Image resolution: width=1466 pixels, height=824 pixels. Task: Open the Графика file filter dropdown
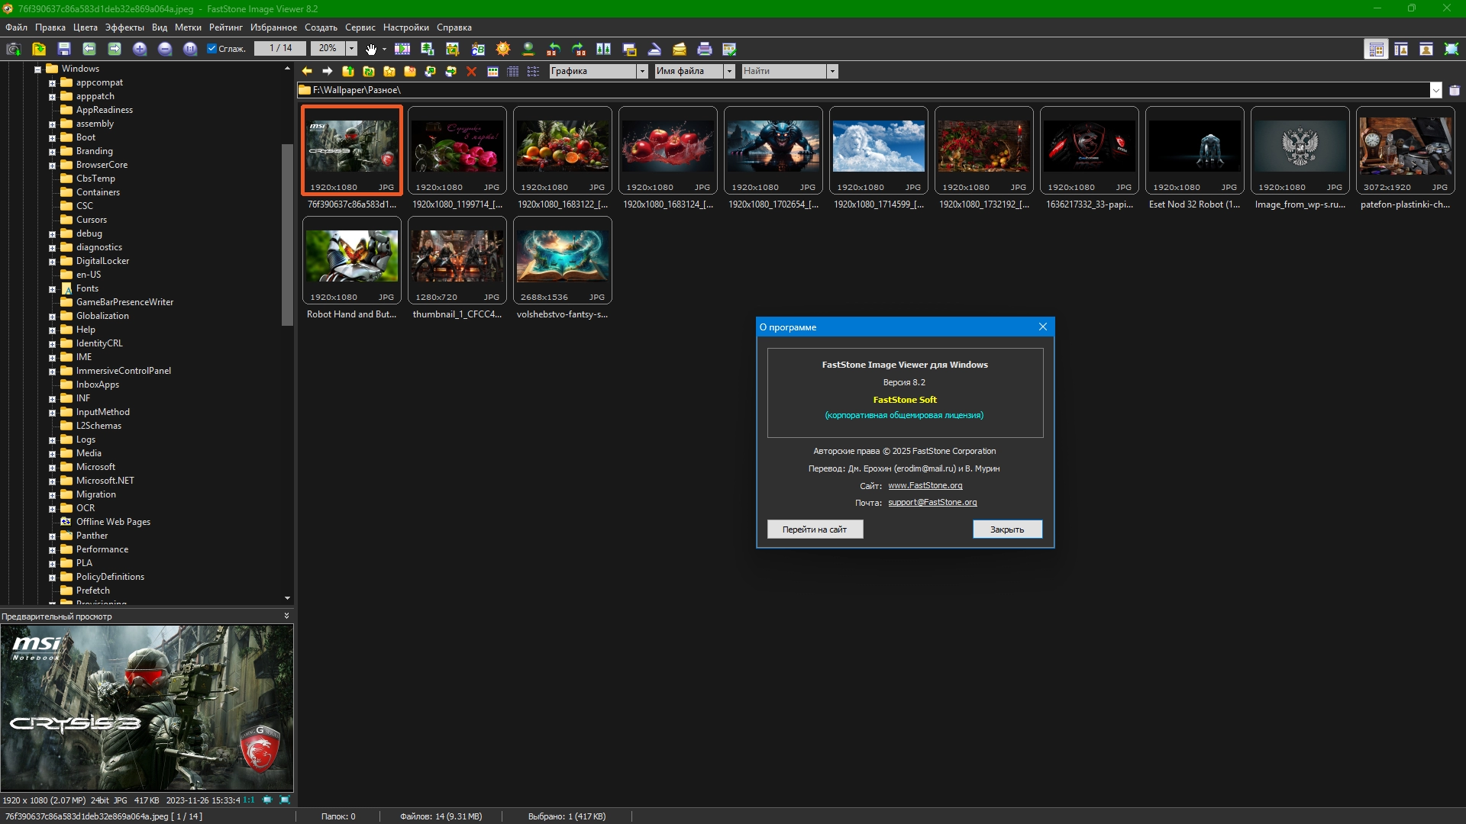[x=641, y=71]
